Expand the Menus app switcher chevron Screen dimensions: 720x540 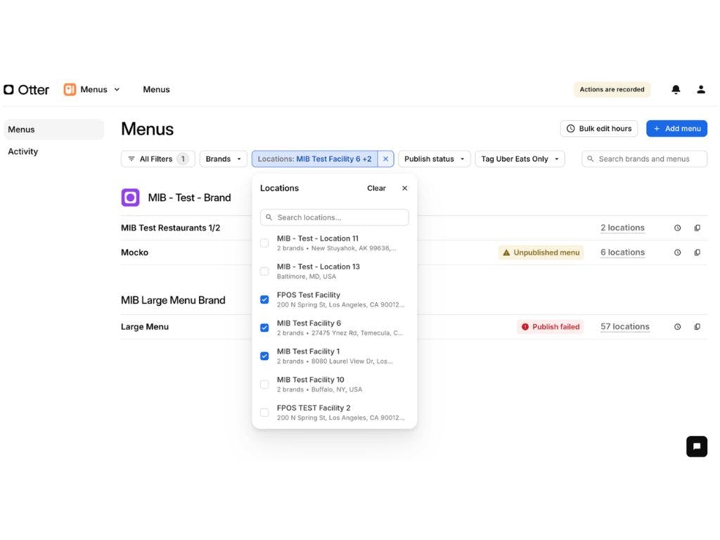point(117,89)
